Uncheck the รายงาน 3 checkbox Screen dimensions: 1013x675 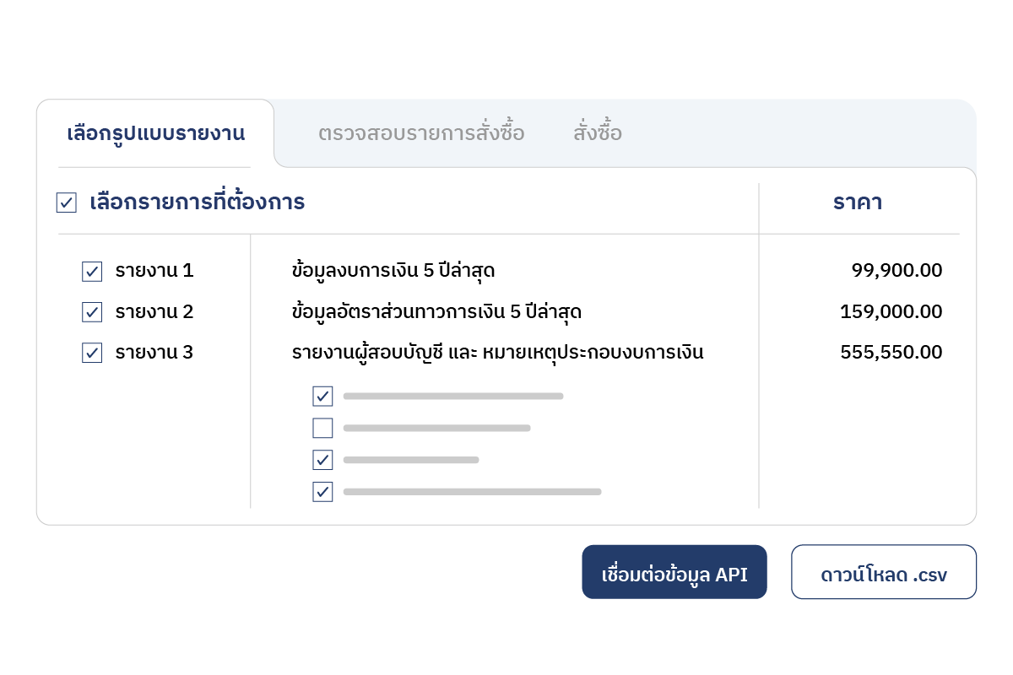coord(92,353)
